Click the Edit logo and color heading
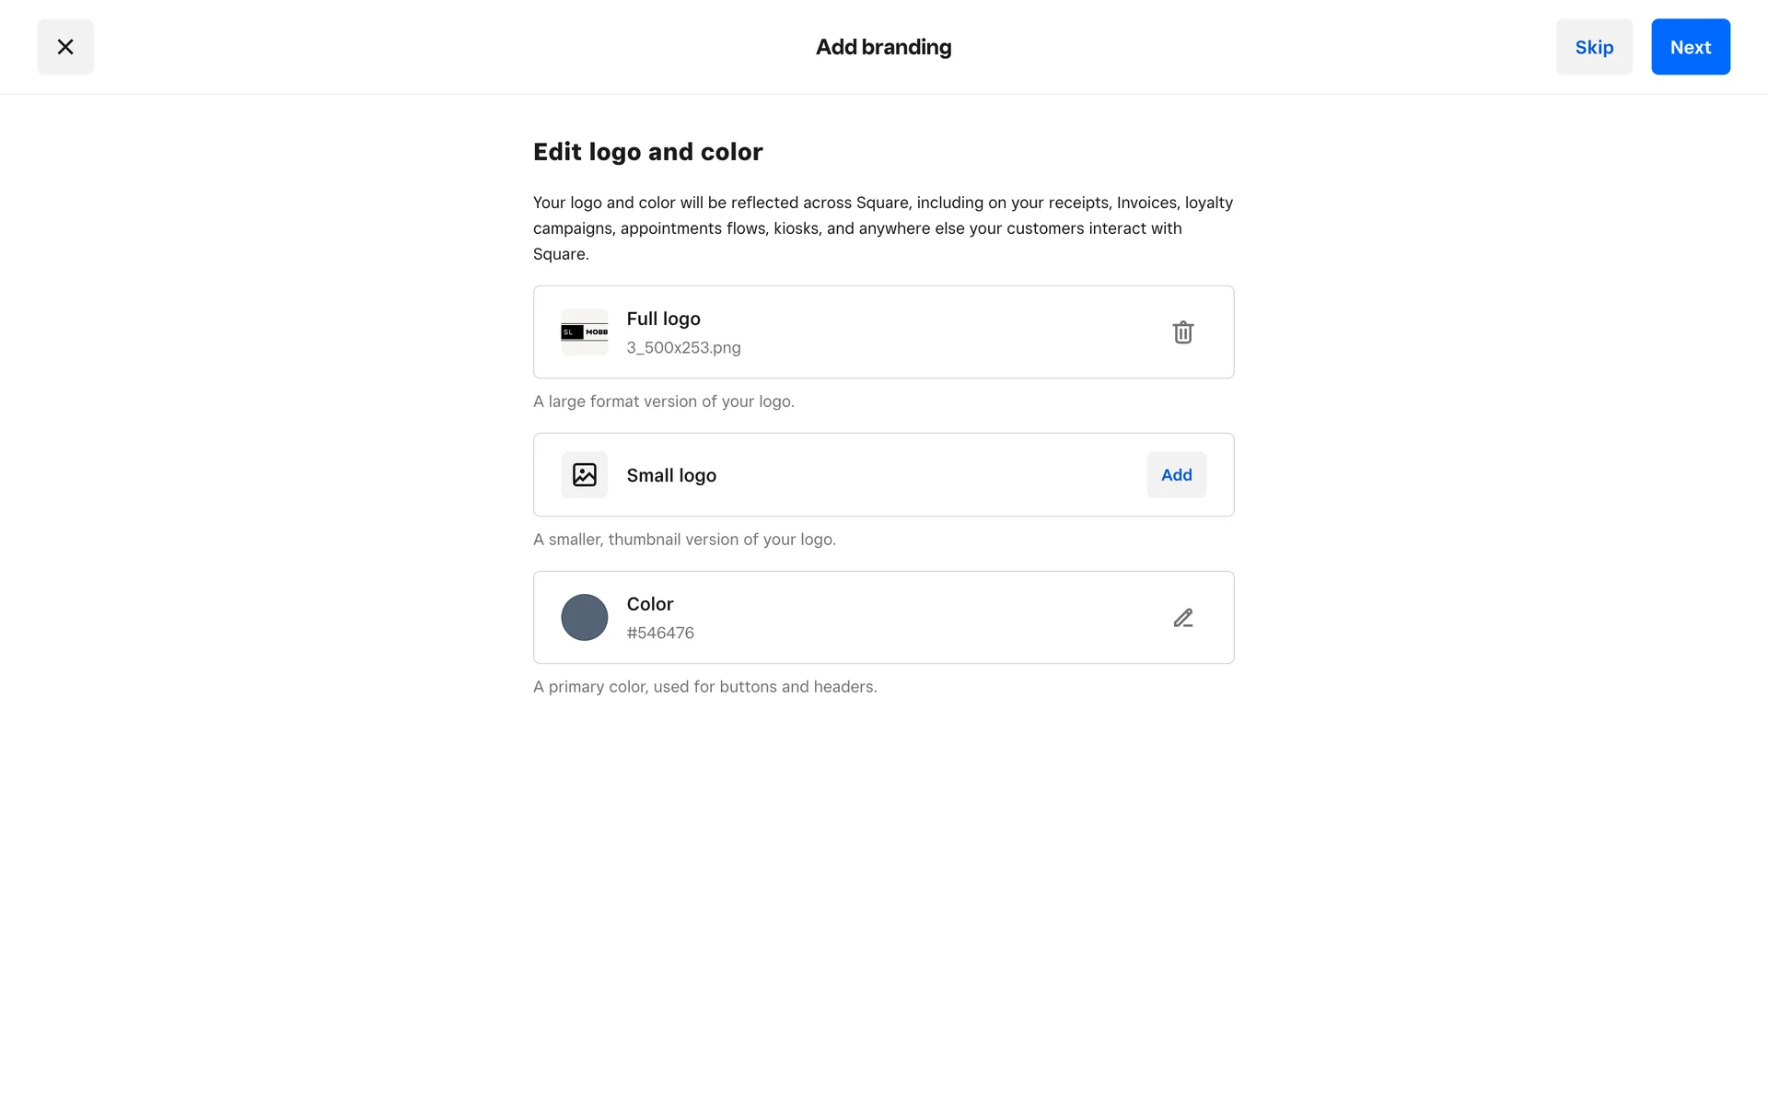Viewport: 1768px width, 1105px height. [x=647, y=152]
